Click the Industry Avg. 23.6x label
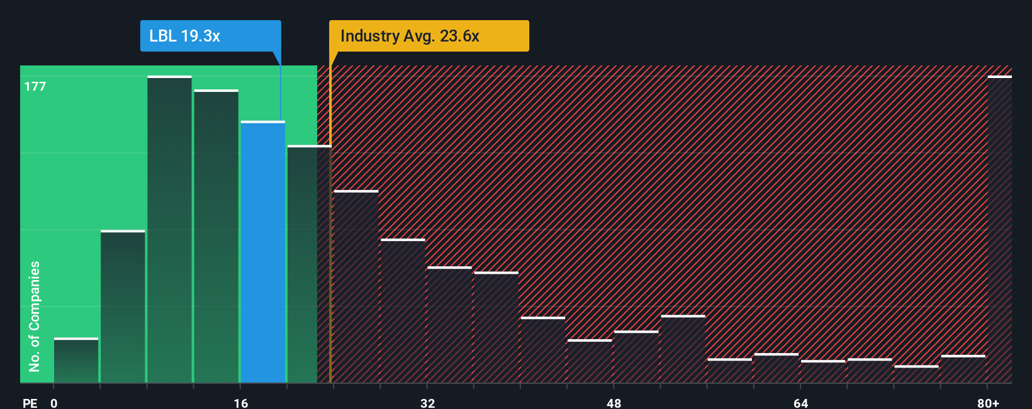The image size is (1032, 409). pyautogui.click(x=429, y=36)
